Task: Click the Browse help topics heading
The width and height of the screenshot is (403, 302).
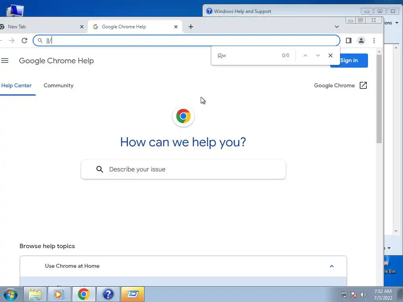Action: tap(47, 246)
